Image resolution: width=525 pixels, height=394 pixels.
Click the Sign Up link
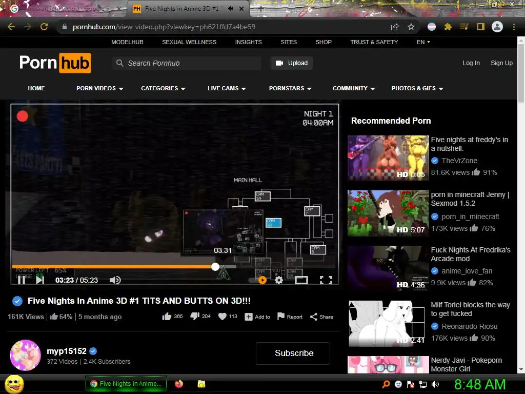pyautogui.click(x=501, y=63)
